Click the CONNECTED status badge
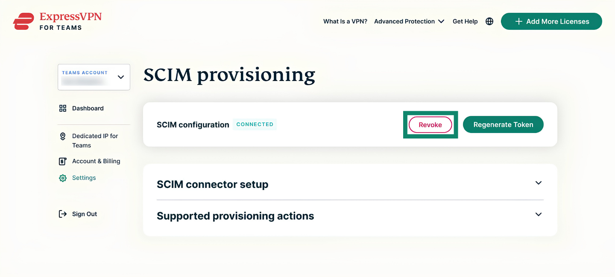 [x=255, y=124]
